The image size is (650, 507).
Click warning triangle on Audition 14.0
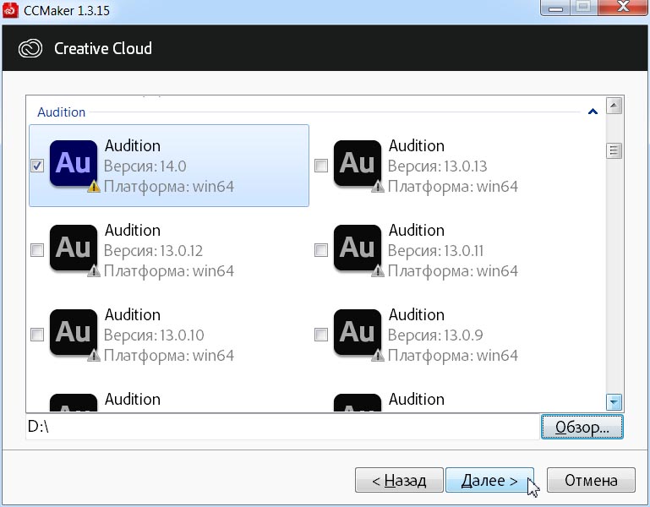click(94, 187)
